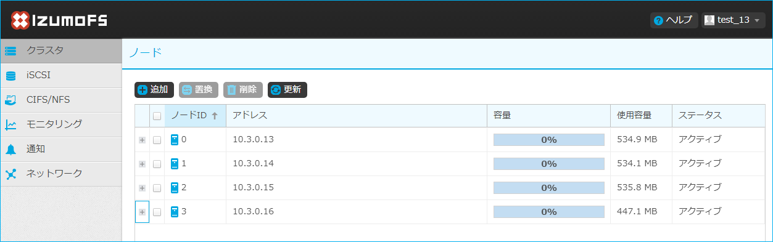Click the ヘルプ question mark icon
The image size is (773, 242).
[x=658, y=20]
